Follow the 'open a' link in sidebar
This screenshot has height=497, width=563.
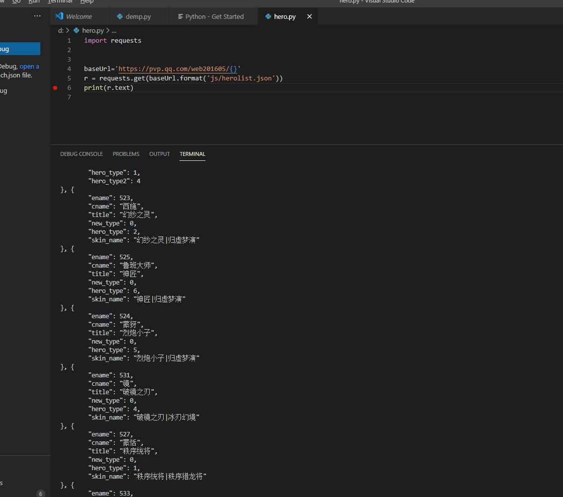click(x=29, y=67)
